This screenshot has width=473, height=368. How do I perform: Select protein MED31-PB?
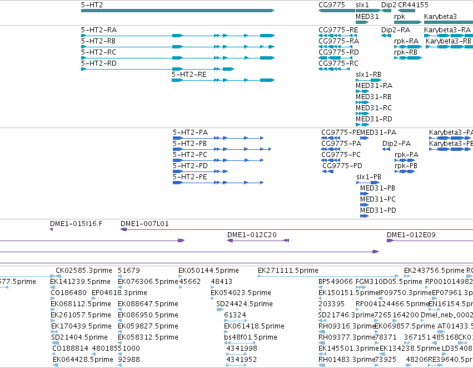(365, 194)
